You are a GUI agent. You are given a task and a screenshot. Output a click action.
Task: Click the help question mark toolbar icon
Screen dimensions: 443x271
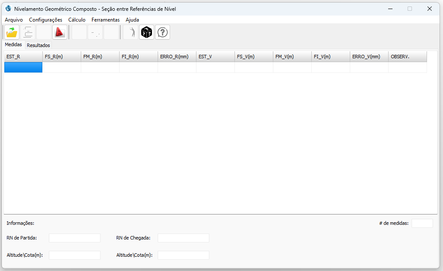pos(162,32)
